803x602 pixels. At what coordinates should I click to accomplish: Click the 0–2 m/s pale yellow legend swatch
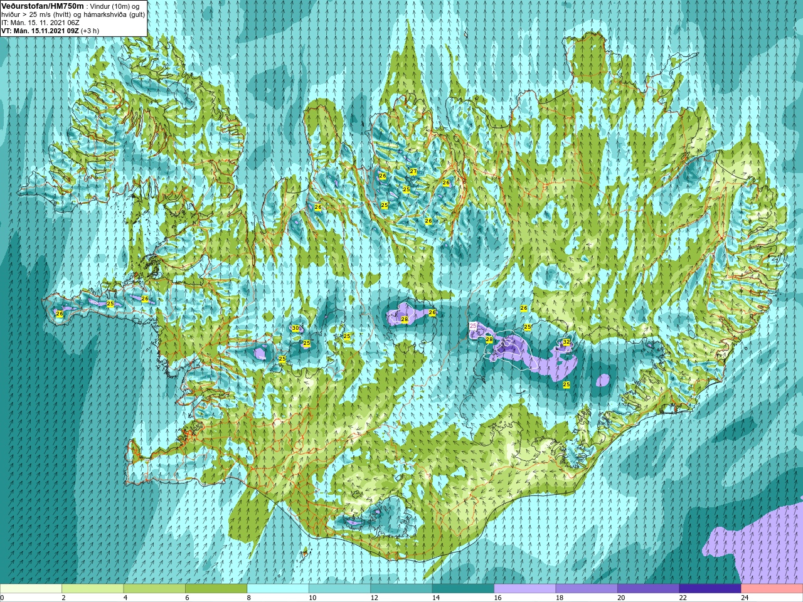31,589
